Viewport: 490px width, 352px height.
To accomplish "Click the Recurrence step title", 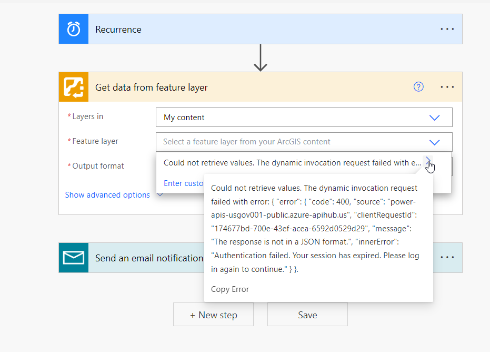I will coord(118,30).
